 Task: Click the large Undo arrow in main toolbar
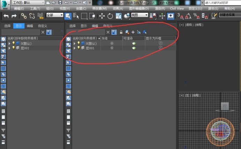pos(6,16)
